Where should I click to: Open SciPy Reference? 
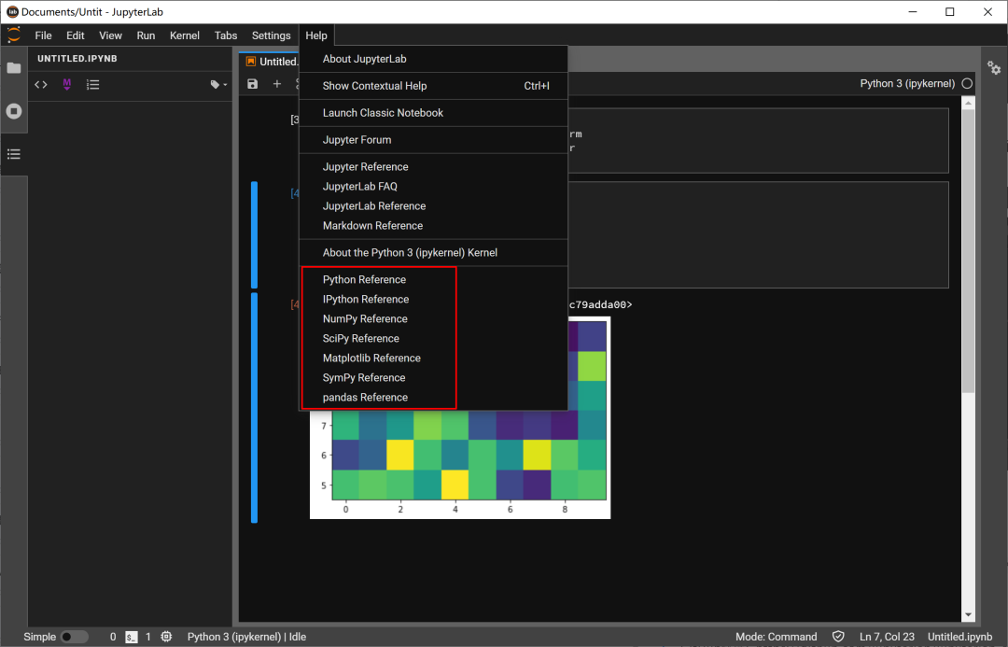coord(433,338)
